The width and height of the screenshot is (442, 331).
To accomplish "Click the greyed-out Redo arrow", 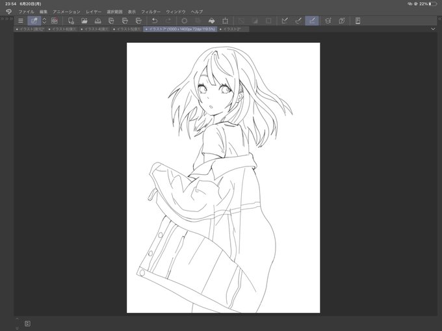I will 168,21.
